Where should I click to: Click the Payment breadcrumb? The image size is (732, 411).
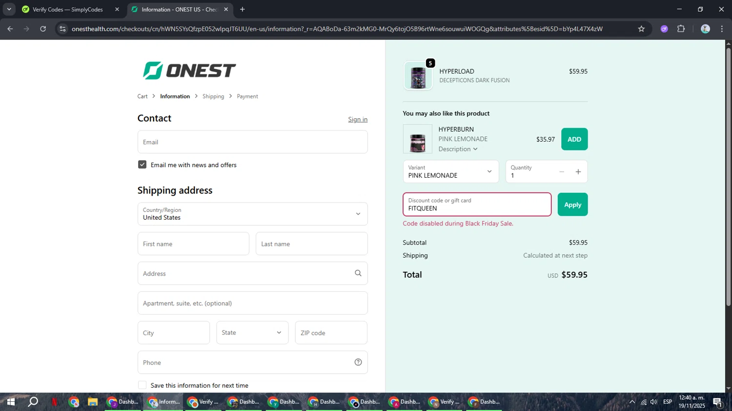(x=247, y=96)
